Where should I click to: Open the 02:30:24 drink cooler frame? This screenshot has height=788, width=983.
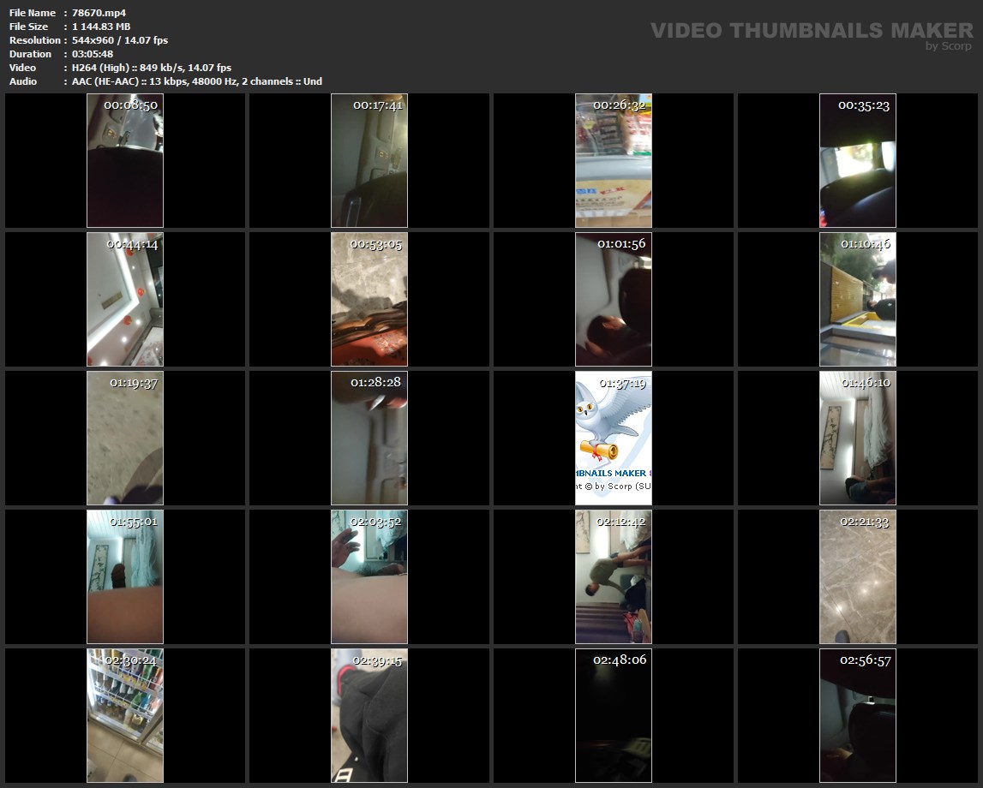[125, 716]
